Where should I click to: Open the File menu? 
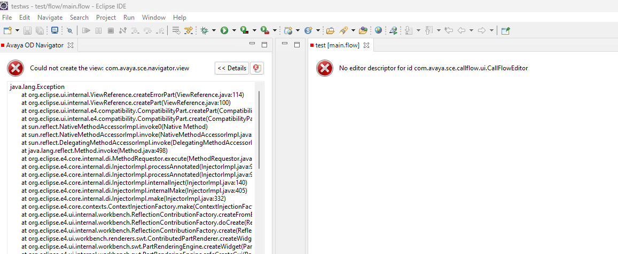(7, 17)
